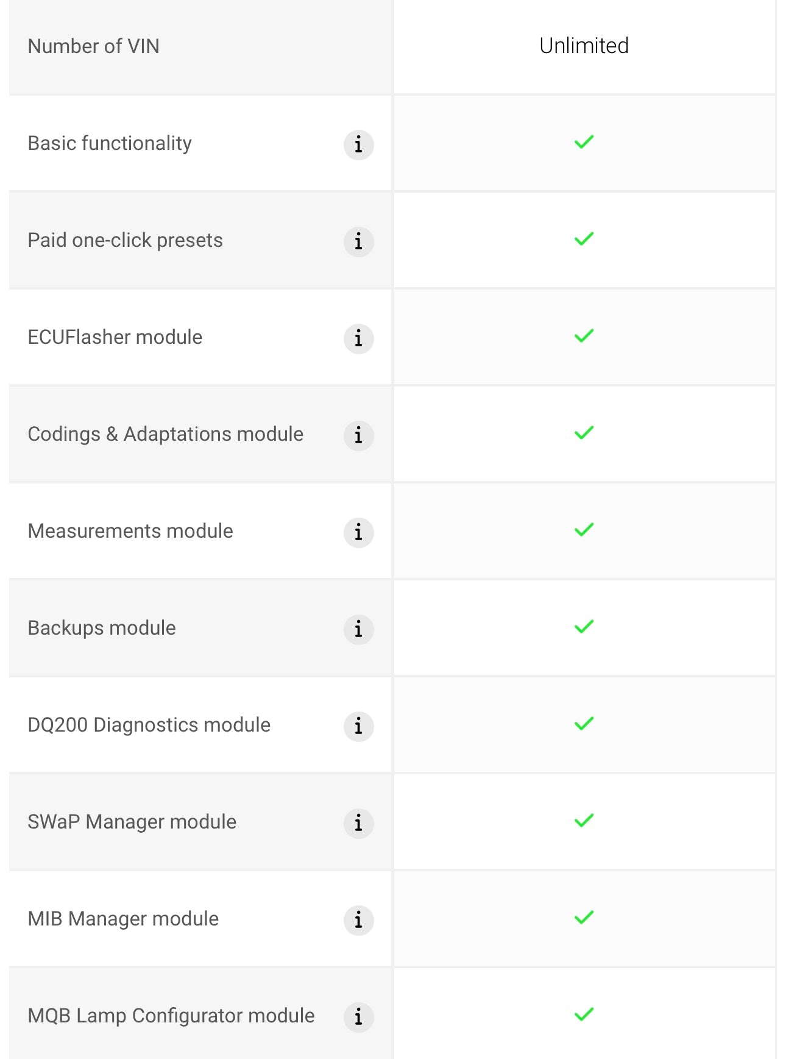Click checkmark in SWaP Manager row
The image size is (786, 1059).
(584, 821)
